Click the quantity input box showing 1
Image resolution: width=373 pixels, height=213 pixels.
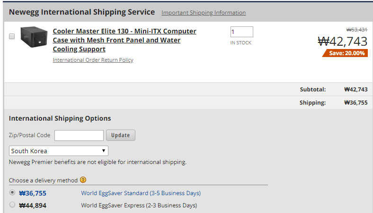[242, 32]
